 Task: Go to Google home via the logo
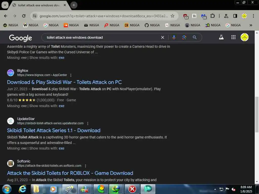coord(20,38)
